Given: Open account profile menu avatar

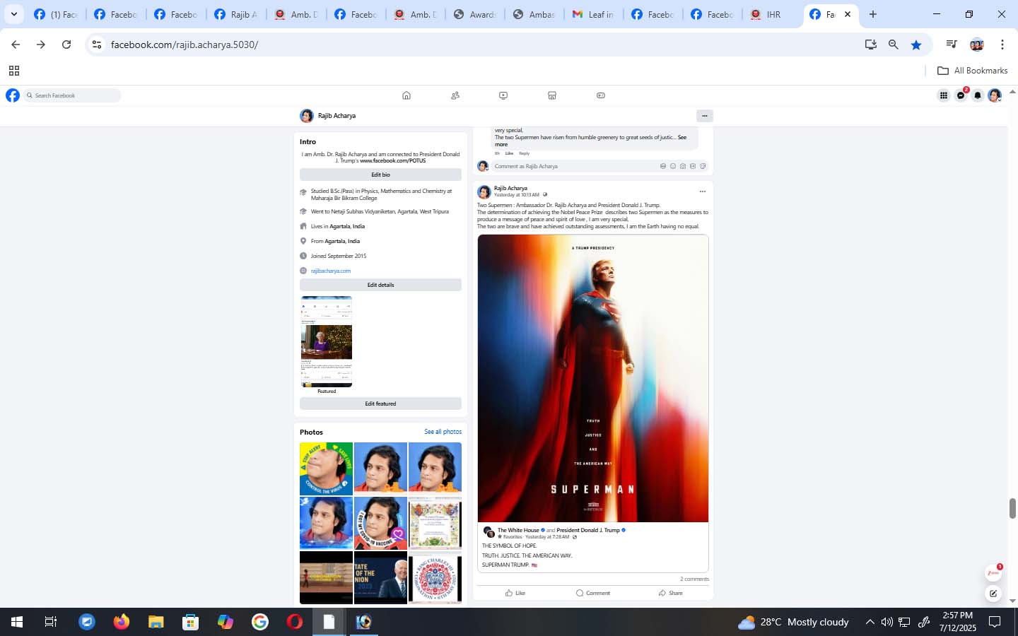Looking at the screenshot, I should pos(995,95).
